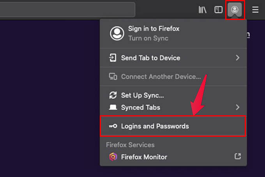Click Turn on Sync text
Screen dimensions: 265x177
(148, 38)
